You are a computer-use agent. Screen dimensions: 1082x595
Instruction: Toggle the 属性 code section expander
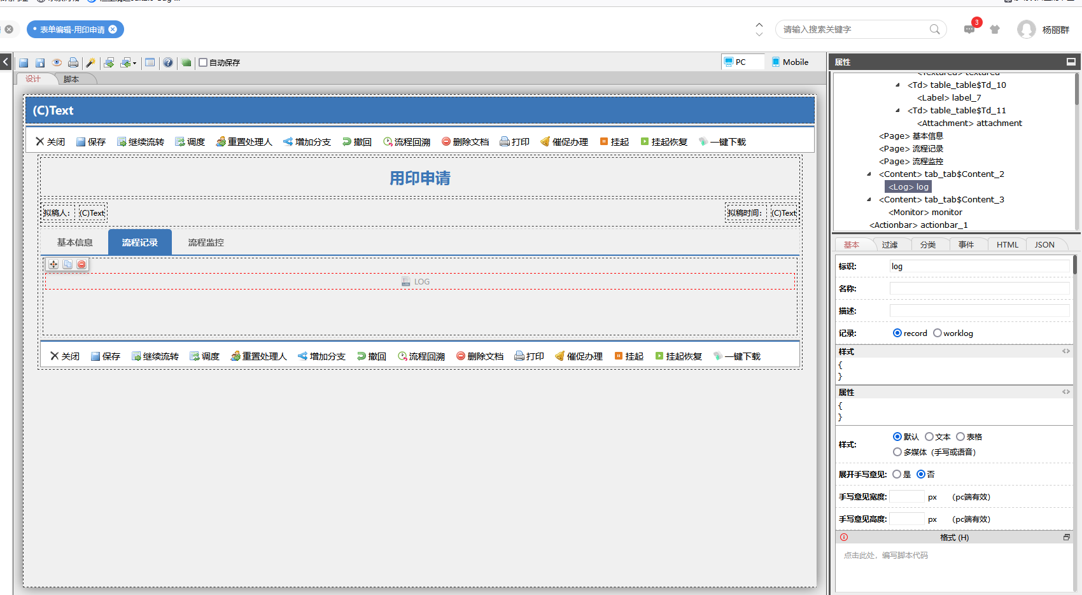1066,392
